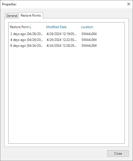Click SWA4L004 location in 4/26 row

(x=89, y=40)
